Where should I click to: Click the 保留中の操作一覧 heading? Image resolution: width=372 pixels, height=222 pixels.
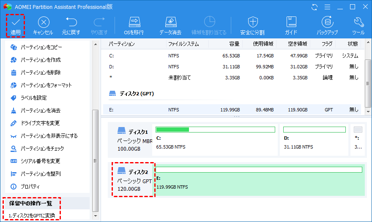(x=30, y=203)
